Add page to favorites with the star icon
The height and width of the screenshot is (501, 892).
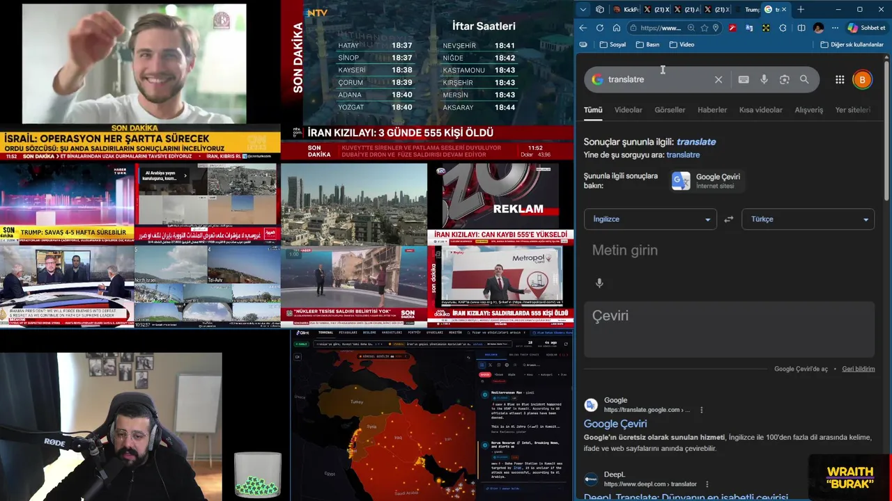705,28
